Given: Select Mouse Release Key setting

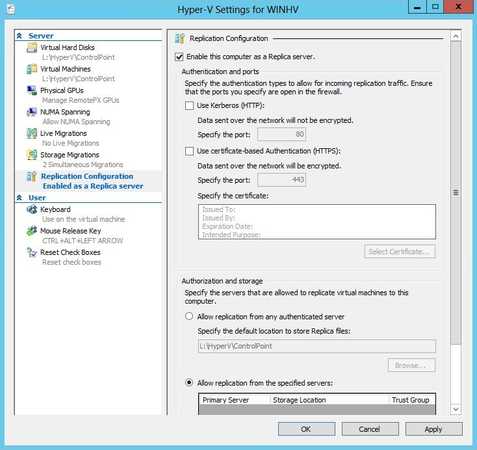Looking at the screenshot, I should 71,231.
